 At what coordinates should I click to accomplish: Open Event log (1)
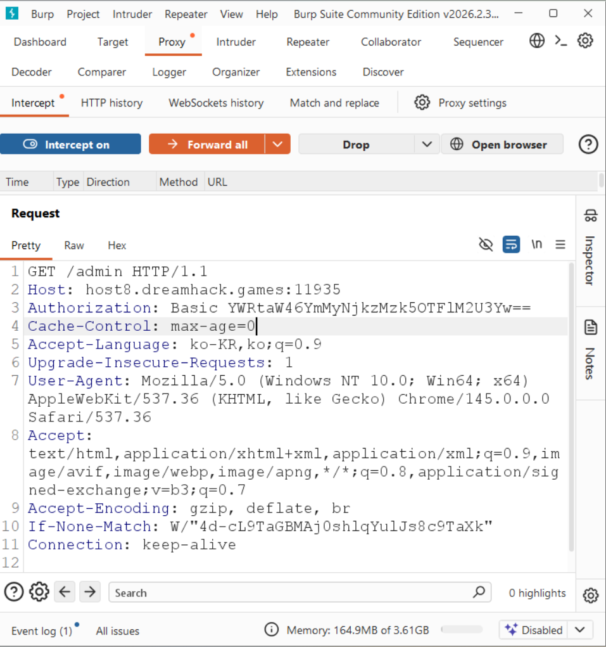(42, 631)
